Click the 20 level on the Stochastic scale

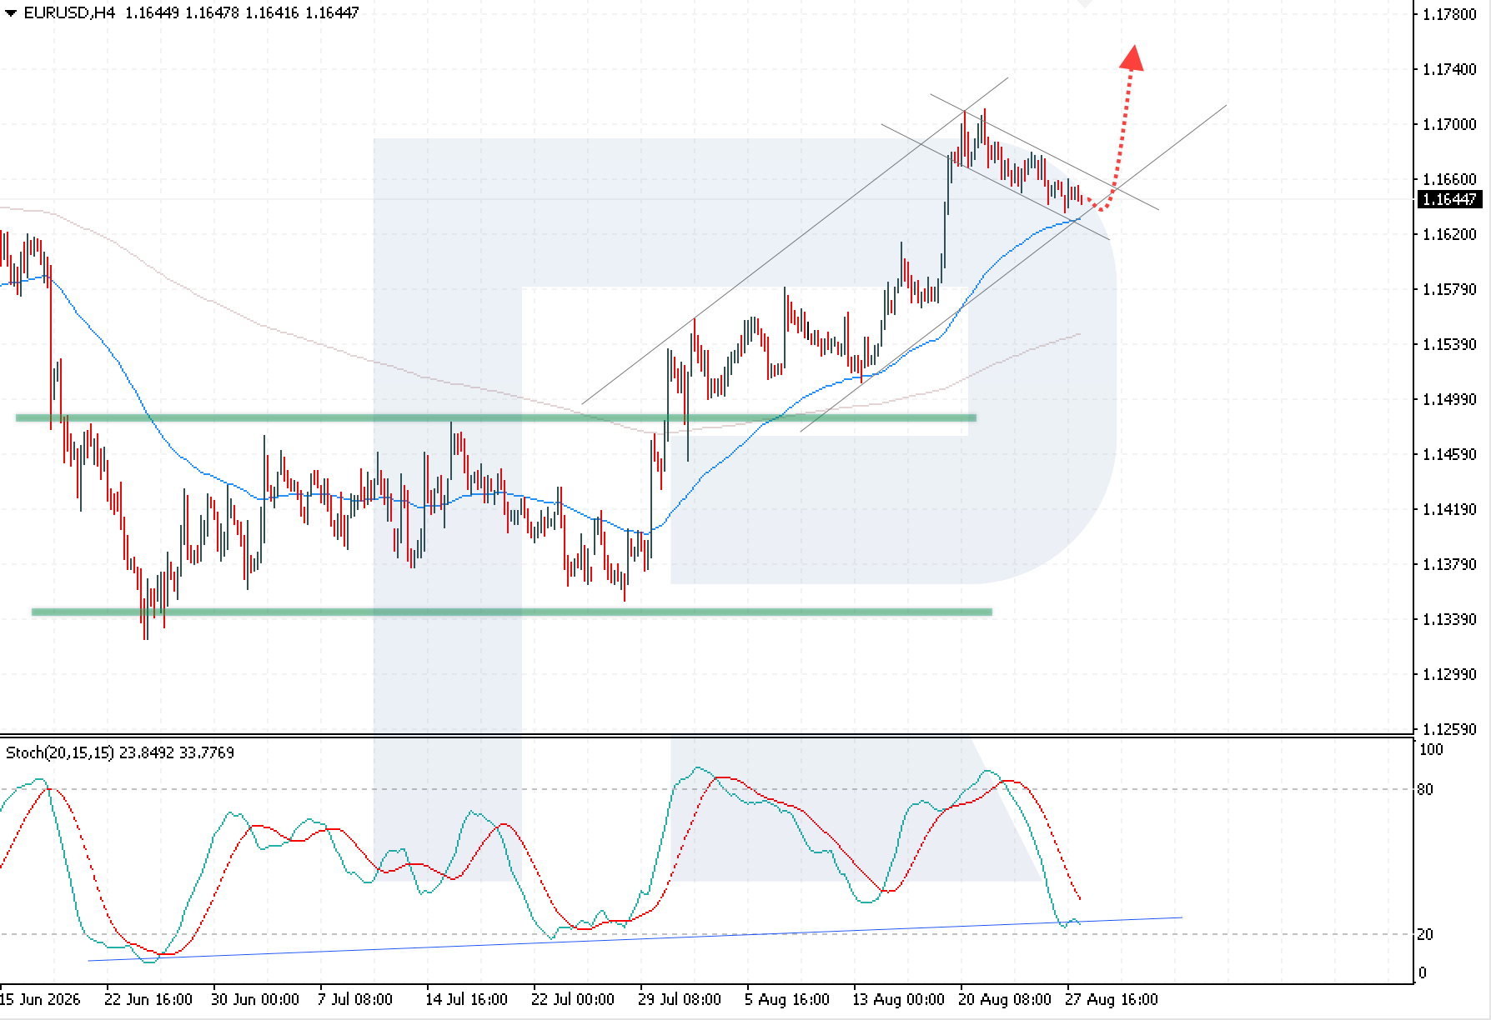click(x=1425, y=934)
